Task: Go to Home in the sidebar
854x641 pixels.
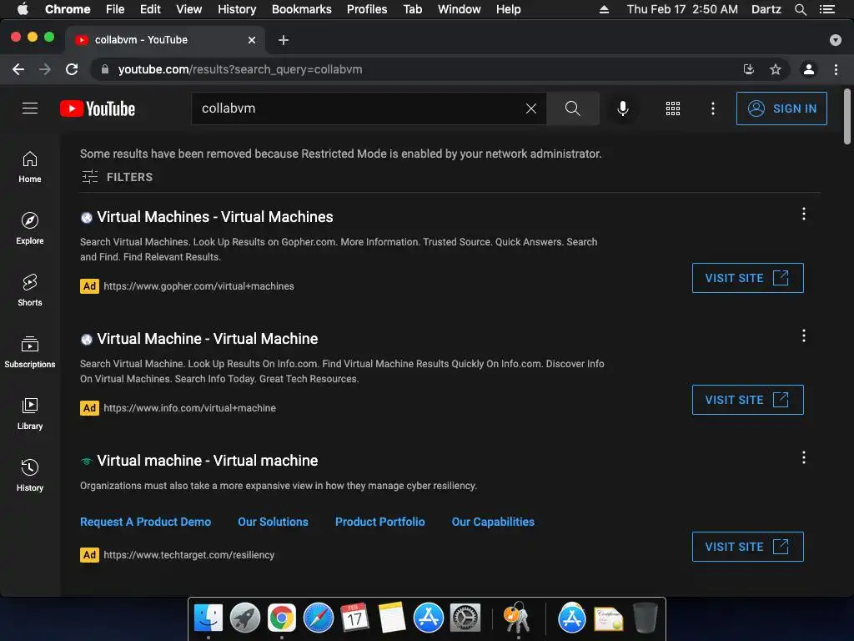Action: (30, 167)
